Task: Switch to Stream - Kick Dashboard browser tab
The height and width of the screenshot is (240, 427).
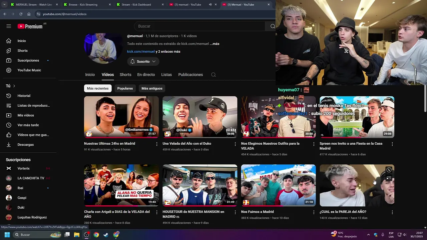Action: (140, 5)
